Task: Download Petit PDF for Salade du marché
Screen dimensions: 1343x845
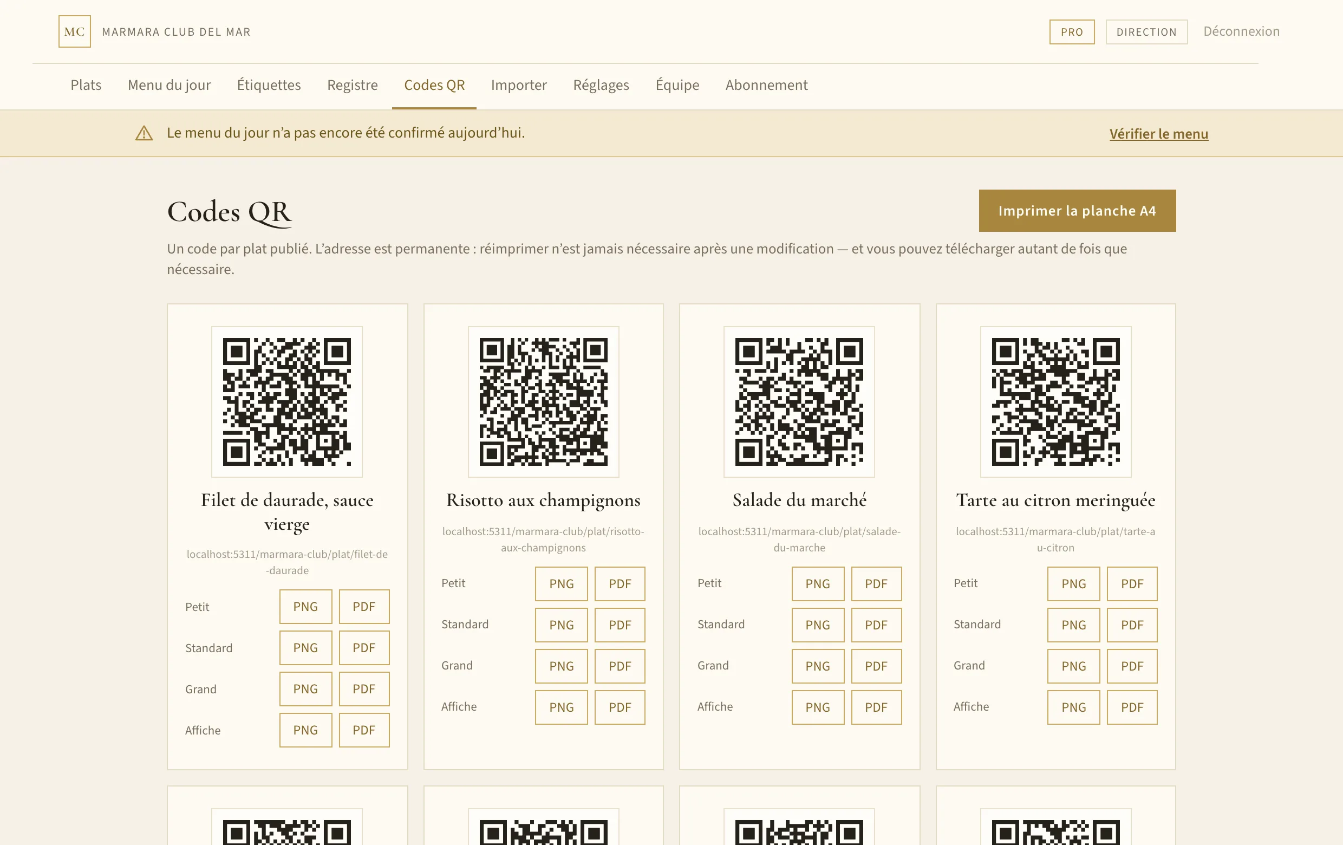Action: click(x=877, y=584)
